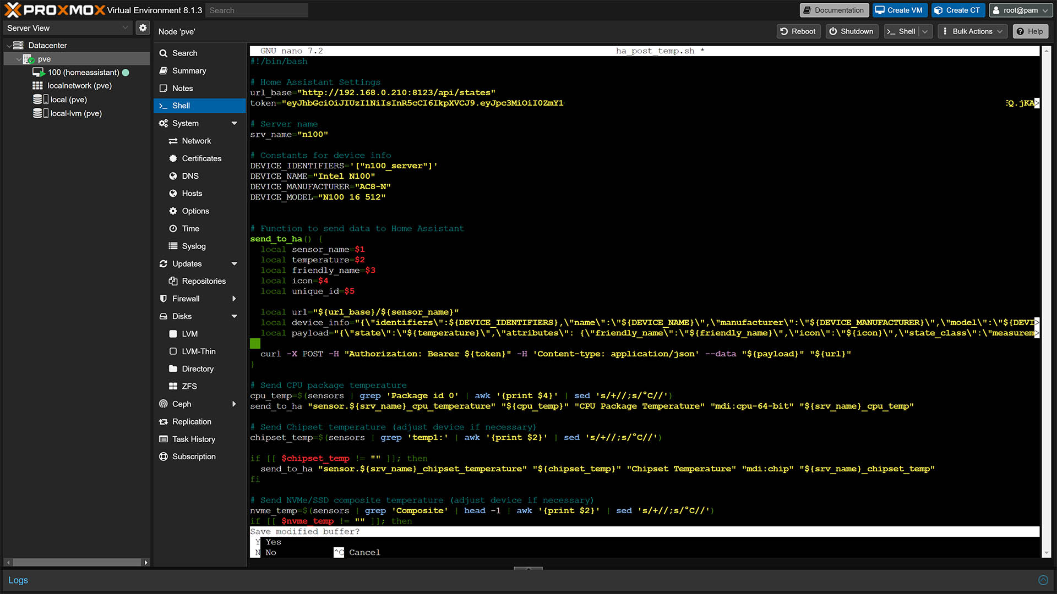Click the resource tree horizontal scrollbar
This screenshot has height=594, width=1057.
(x=77, y=562)
